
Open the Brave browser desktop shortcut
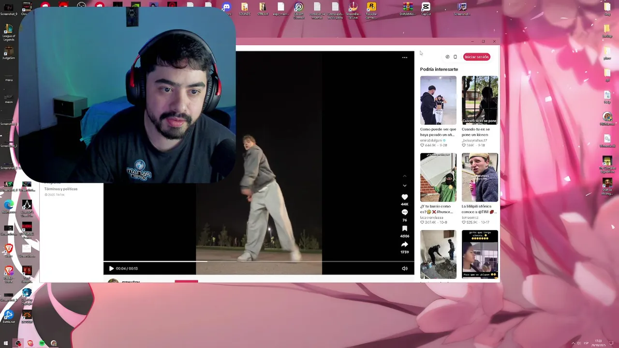(x=9, y=249)
